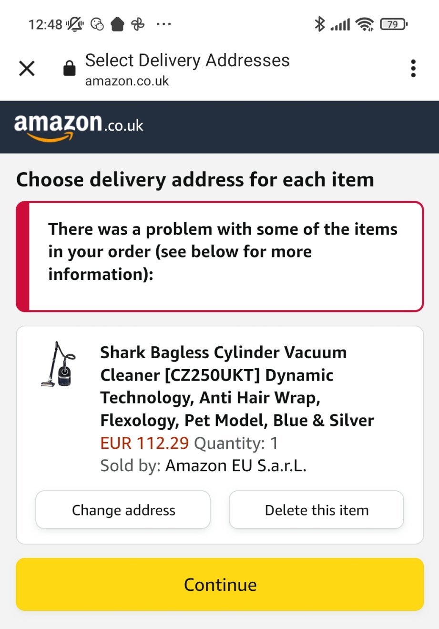Tap the status bar more-notifications dots
The height and width of the screenshot is (629, 439).
click(x=163, y=24)
